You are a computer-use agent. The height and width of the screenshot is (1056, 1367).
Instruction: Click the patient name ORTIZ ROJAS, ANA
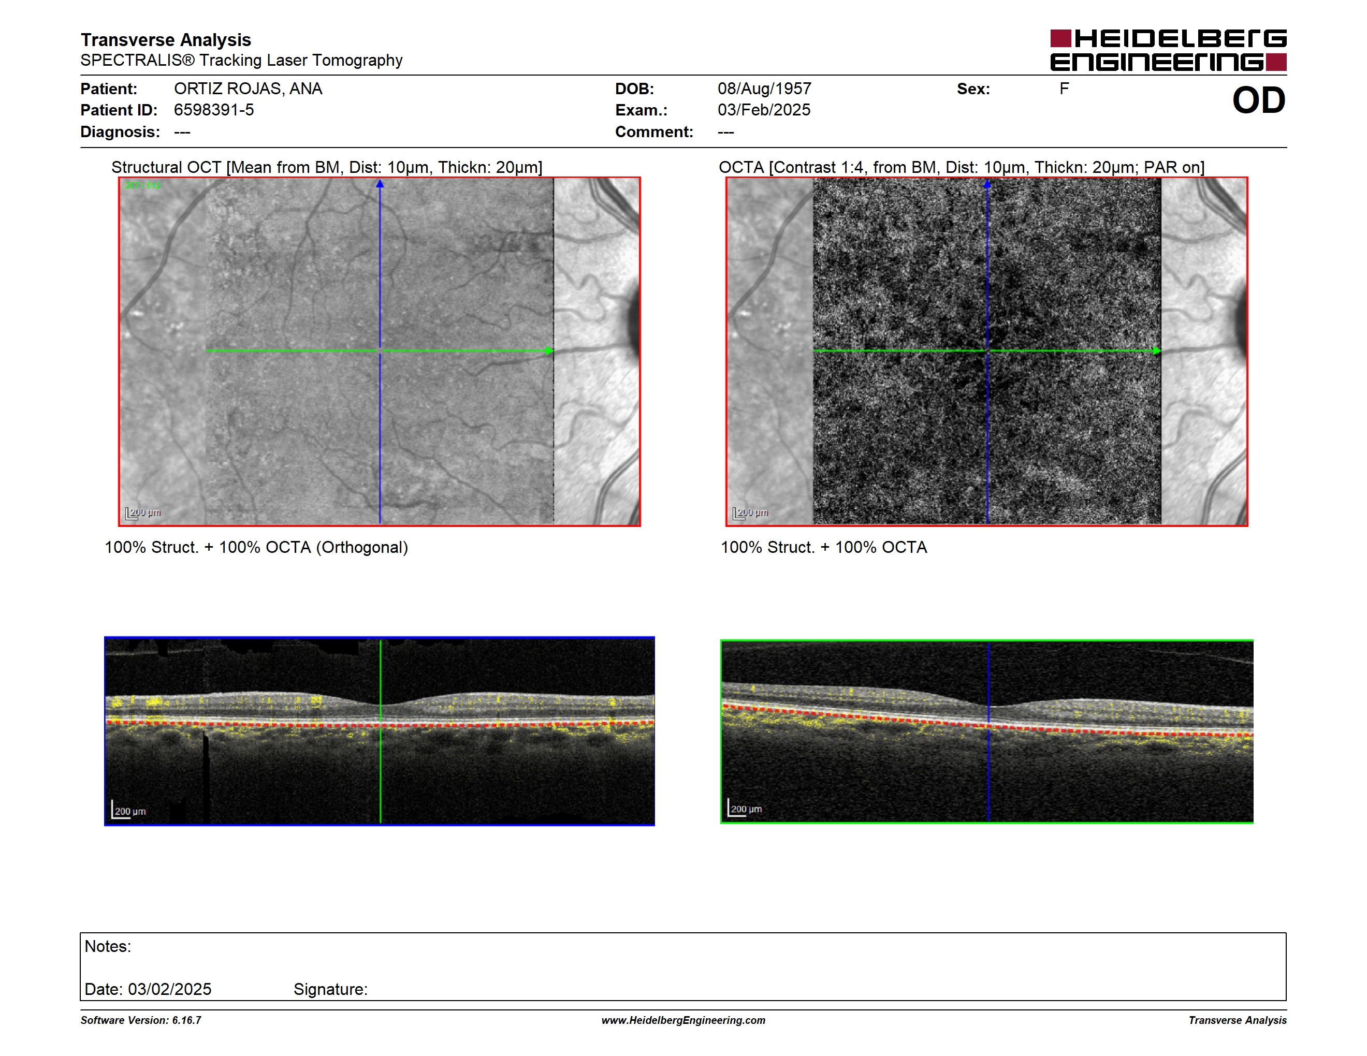(x=248, y=89)
